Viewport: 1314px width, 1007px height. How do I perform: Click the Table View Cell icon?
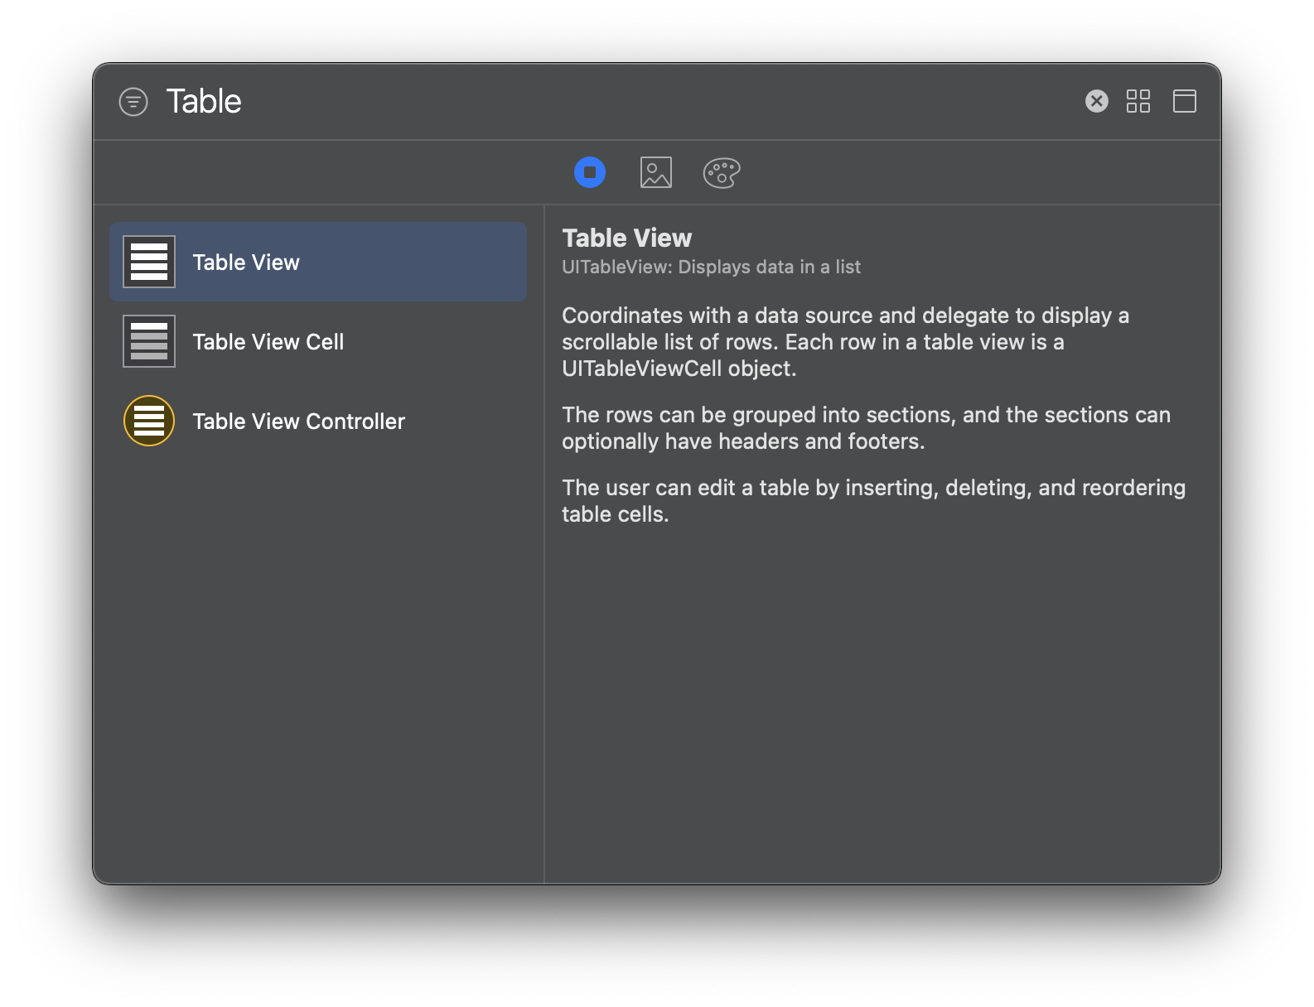coord(149,341)
